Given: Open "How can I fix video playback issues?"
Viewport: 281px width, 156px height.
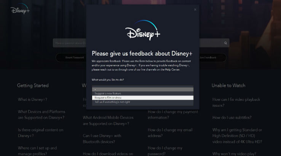Looking at the screenshot, I should click(236, 102).
